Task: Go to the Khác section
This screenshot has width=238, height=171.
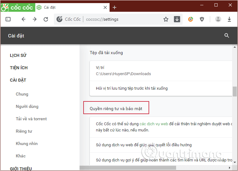Action: pyautogui.click(x=21, y=156)
